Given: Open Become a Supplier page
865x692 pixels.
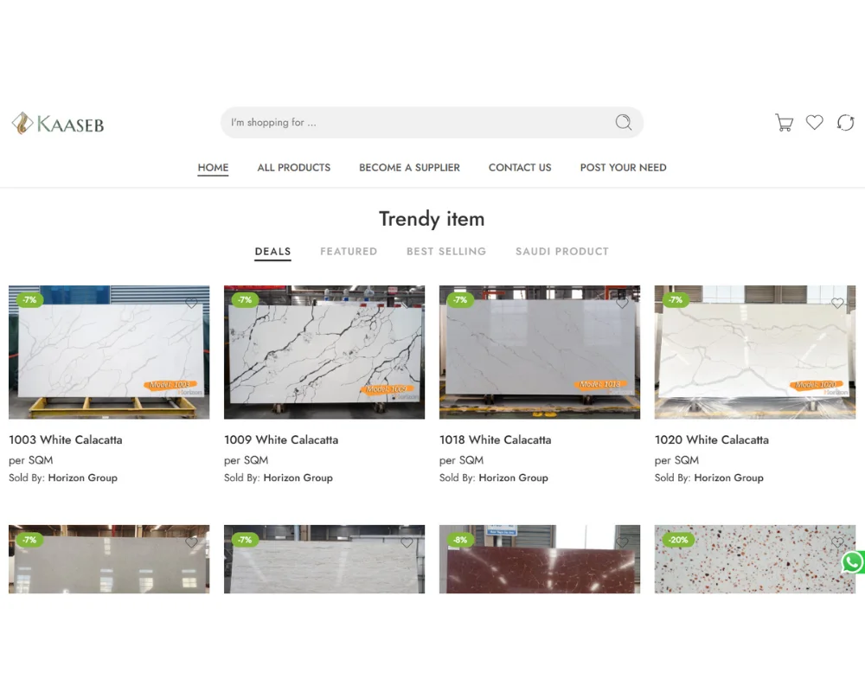Looking at the screenshot, I should [x=409, y=168].
